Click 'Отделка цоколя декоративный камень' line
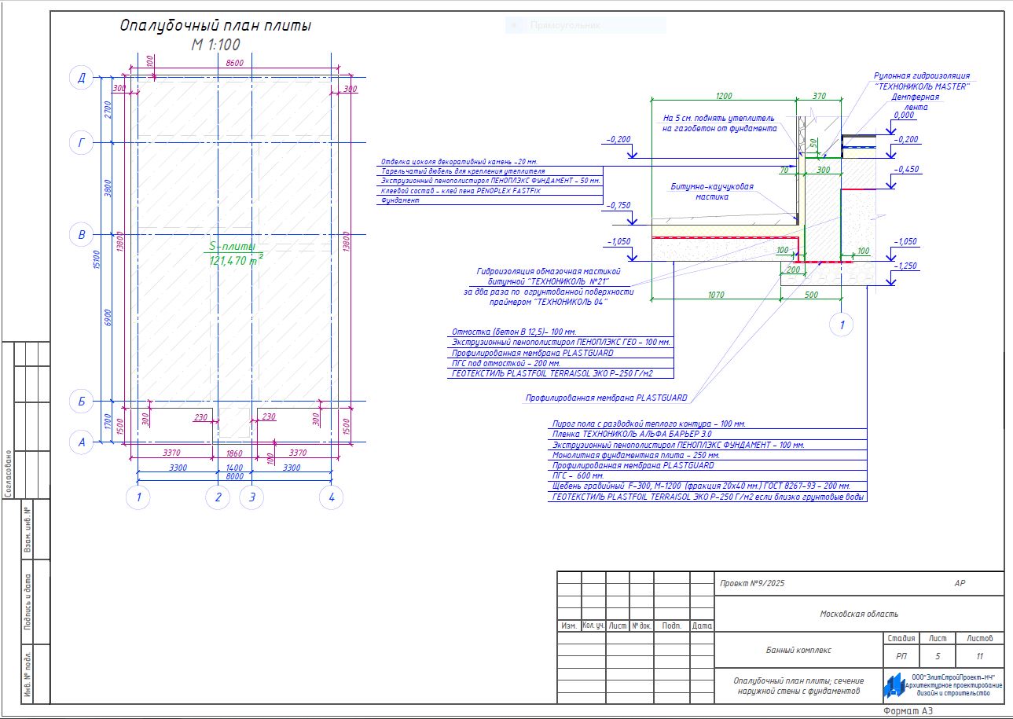 (x=460, y=161)
